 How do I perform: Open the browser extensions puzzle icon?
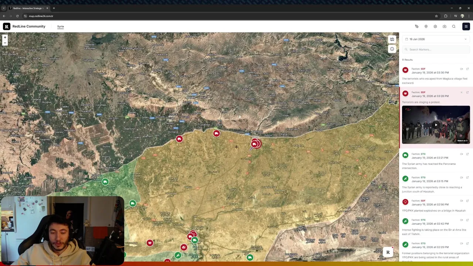click(446, 16)
